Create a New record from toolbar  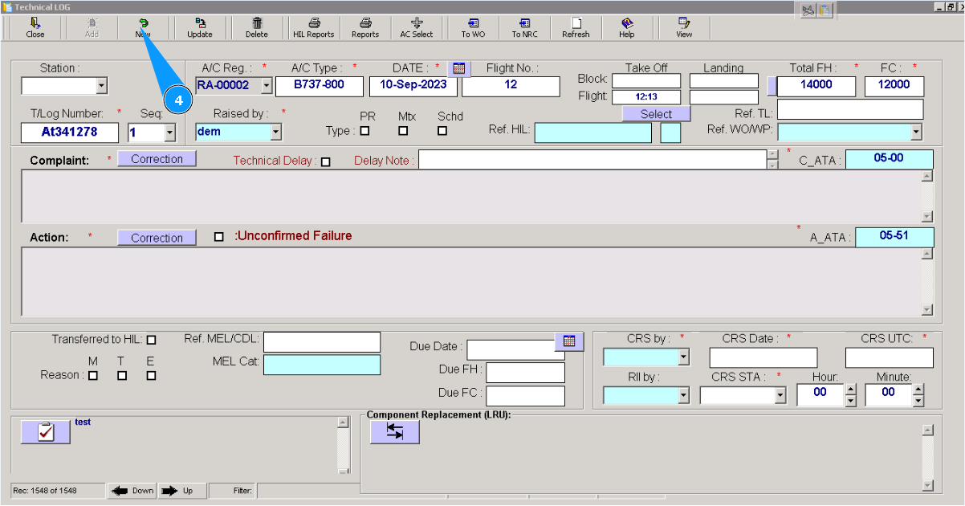[143, 28]
